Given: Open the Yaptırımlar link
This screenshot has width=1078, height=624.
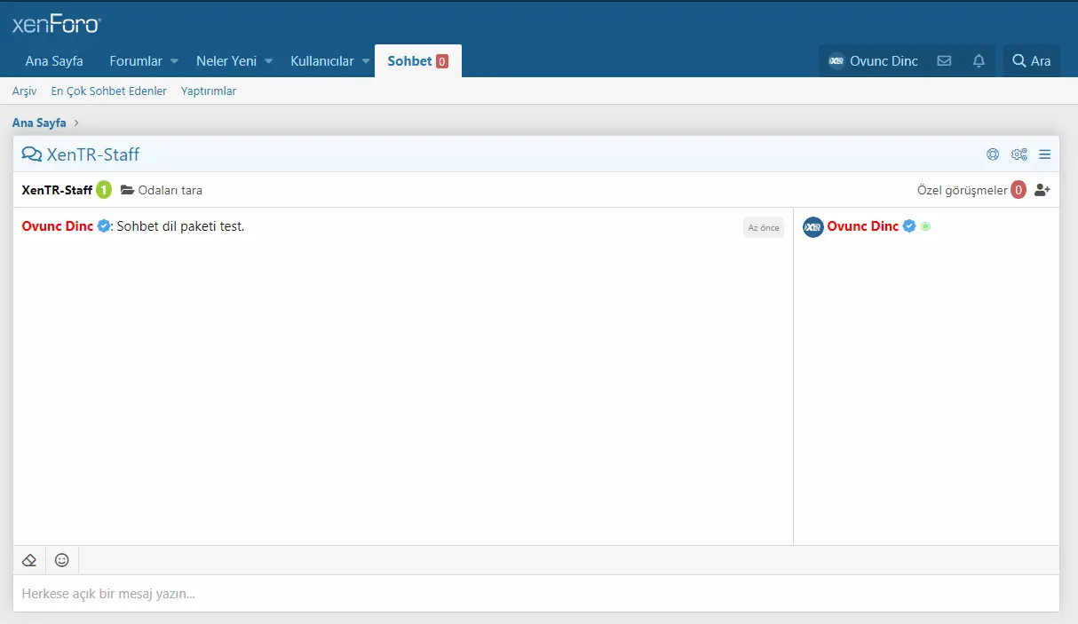Looking at the screenshot, I should pos(209,91).
